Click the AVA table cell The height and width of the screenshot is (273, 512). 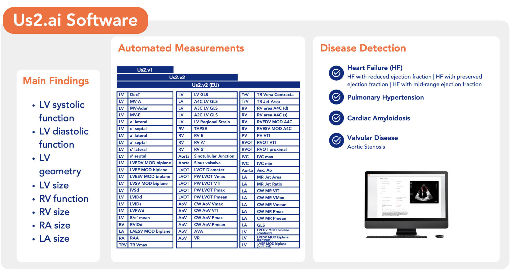point(214,231)
